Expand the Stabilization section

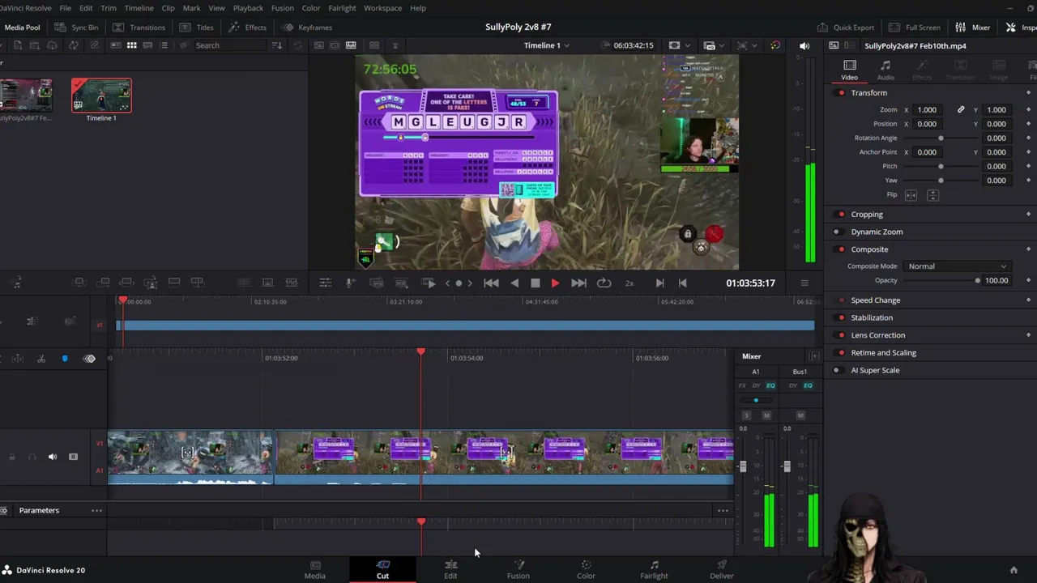coord(872,318)
